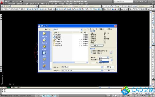Viewport: 155px width, 97px height.
Task: Open the History folder in places sidebar
Action: point(44,35)
